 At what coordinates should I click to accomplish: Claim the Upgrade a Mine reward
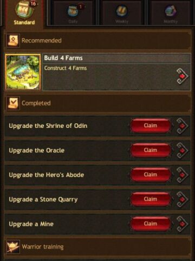[x=151, y=223]
